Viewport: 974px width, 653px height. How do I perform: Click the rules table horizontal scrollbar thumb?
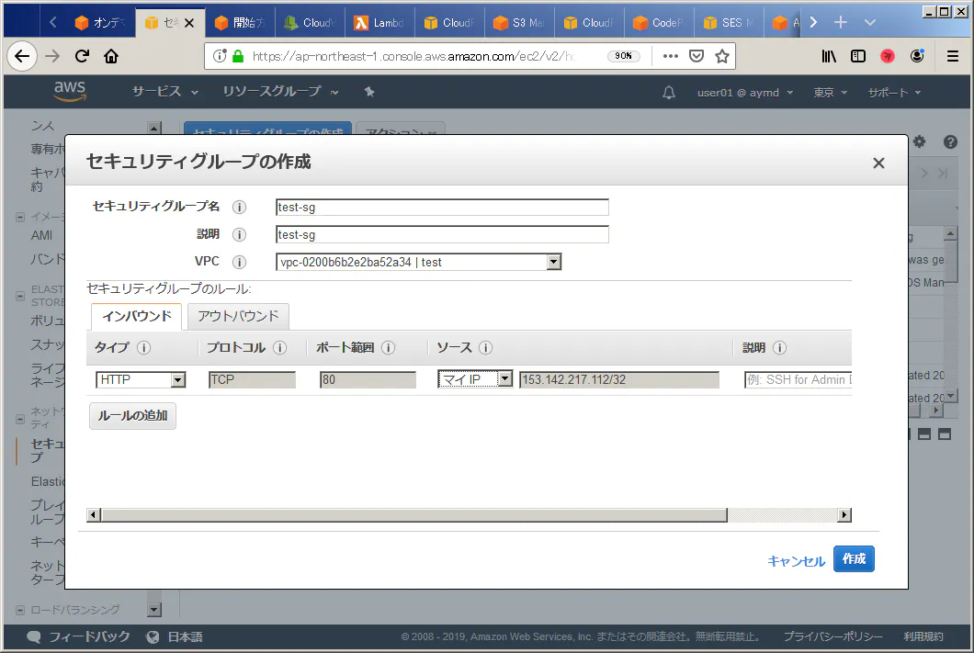tap(414, 515)
